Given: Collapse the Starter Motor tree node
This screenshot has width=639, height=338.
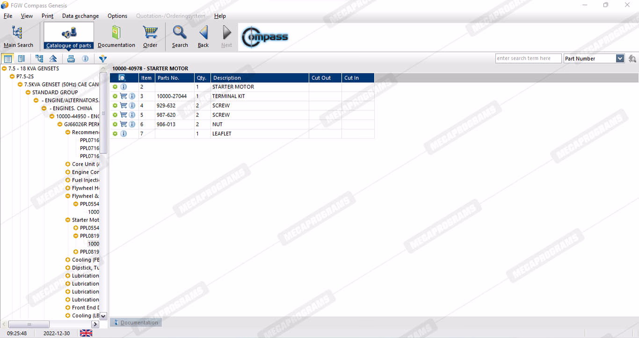Looking at the screenshot, I should (68, 220).
